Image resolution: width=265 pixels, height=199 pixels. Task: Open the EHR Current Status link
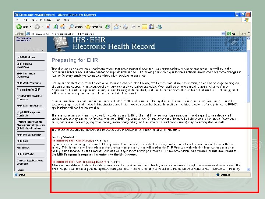coord(29,106)
